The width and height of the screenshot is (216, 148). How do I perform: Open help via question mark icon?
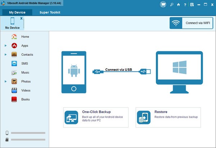click(x=185, y=5)
